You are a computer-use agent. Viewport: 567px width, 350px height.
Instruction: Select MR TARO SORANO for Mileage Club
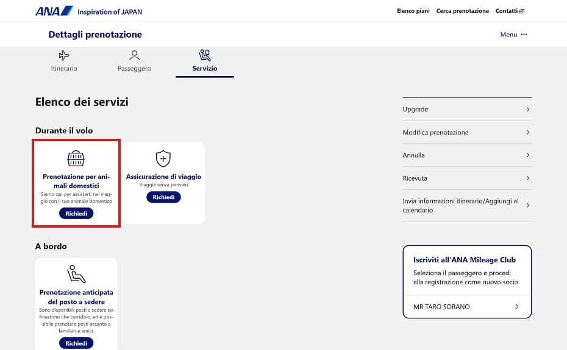pyautogui.click(x=467, y=307)
